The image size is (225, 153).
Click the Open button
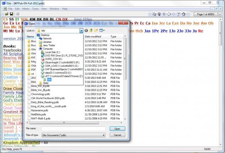pos(117,129)
